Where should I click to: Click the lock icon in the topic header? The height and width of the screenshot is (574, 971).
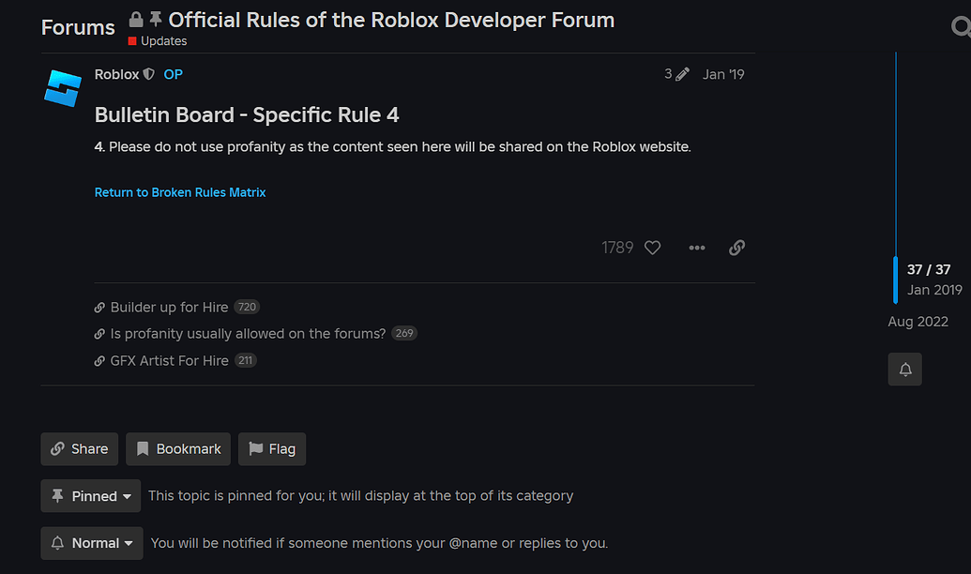click(134, 18)
